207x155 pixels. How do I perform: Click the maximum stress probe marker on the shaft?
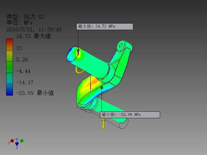click(78, 50)
